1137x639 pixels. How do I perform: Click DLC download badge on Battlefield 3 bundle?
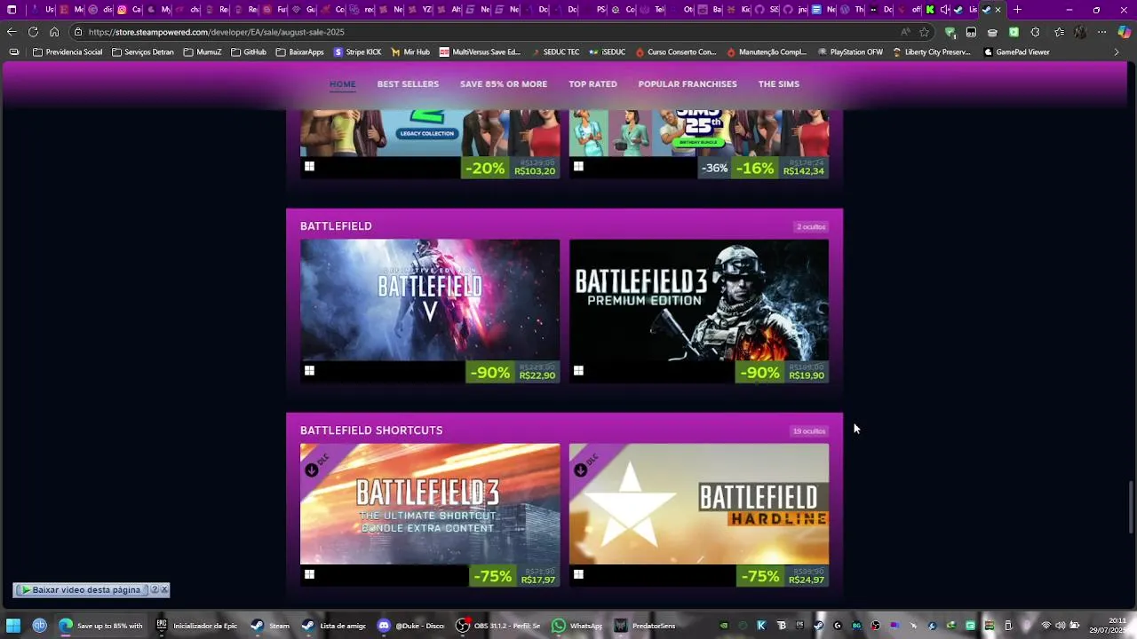click(312, 469)
